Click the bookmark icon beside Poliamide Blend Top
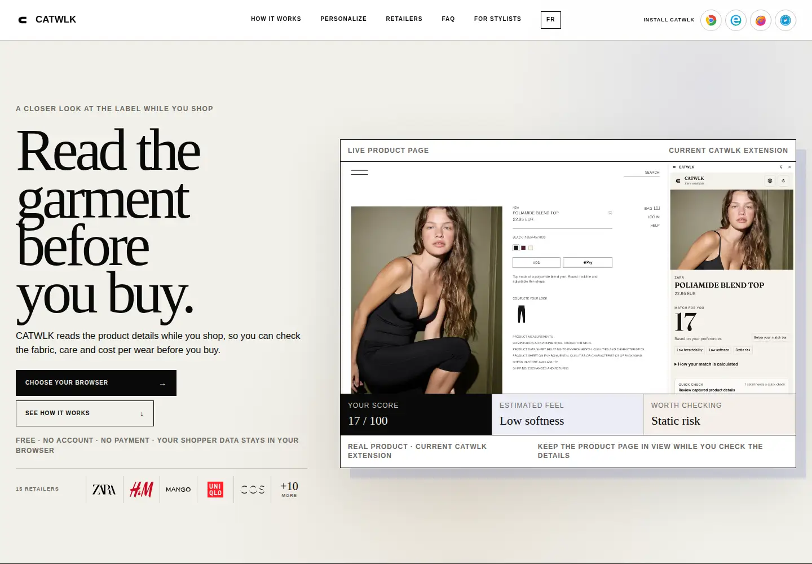Screen dimensions: 812x564 pos(610,213)
